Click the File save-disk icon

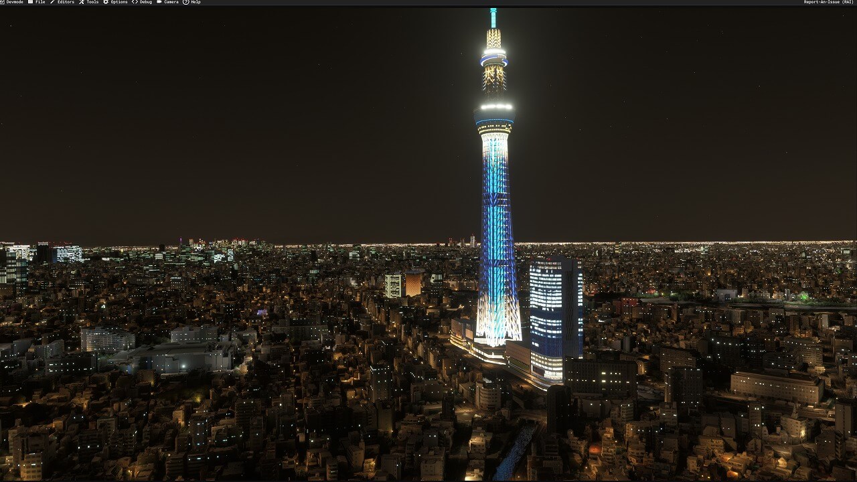click(x=30, y=2)
